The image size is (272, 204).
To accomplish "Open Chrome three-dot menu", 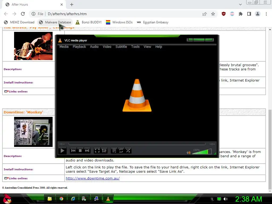I will click(266, 14).
